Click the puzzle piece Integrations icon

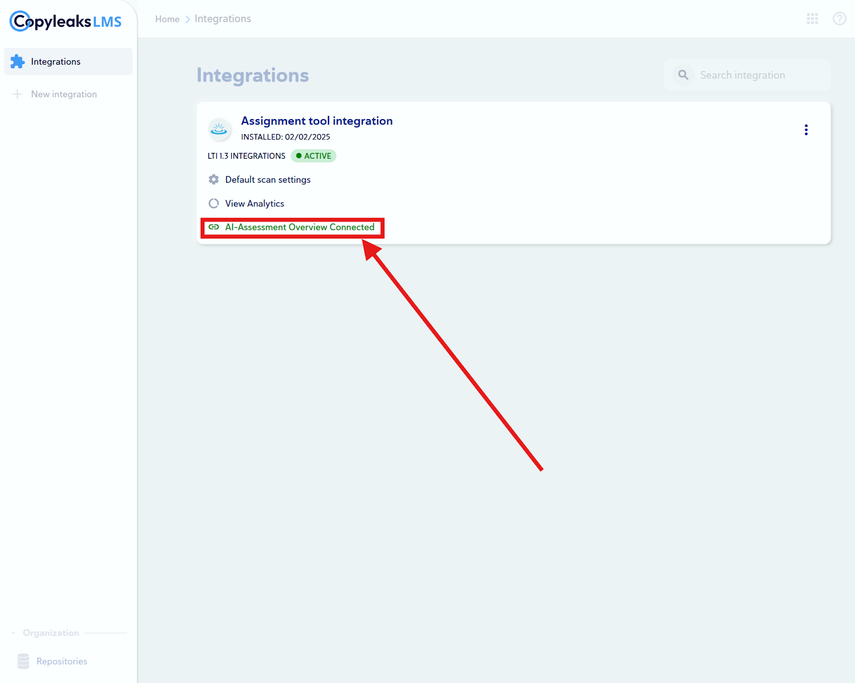coord(18,61)
